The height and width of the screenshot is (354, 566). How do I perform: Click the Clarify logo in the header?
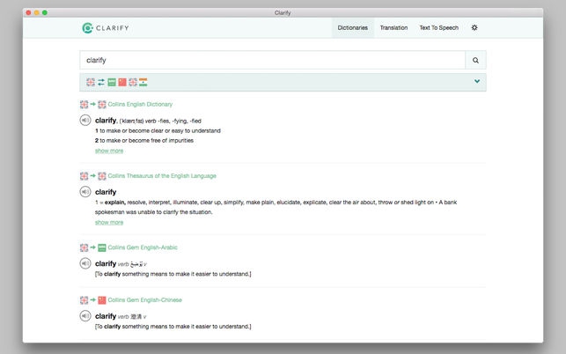pos(106,28)
